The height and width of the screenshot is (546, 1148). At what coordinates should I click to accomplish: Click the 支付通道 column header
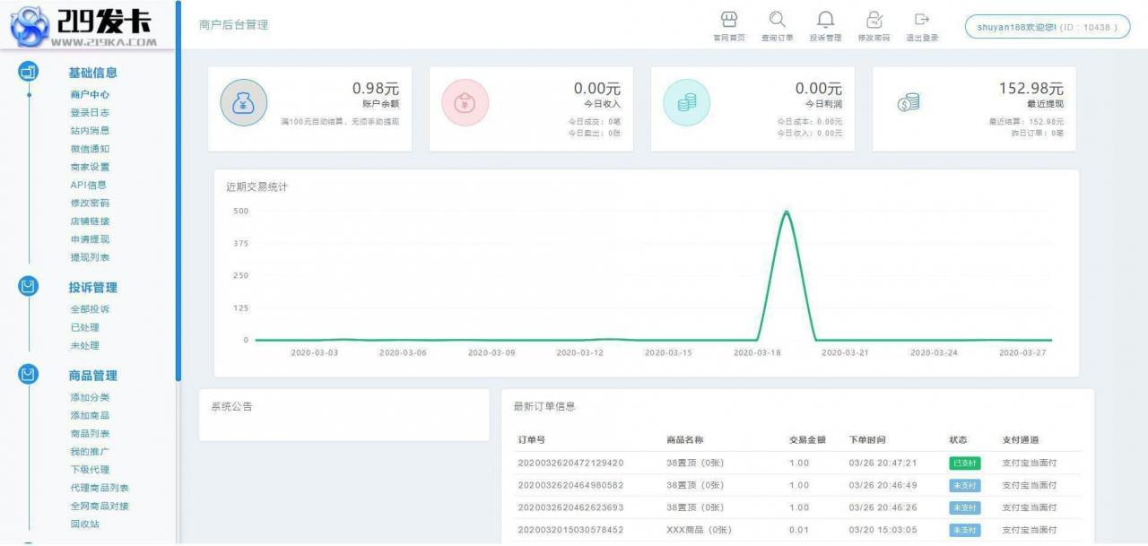[x=1021, y=440]
